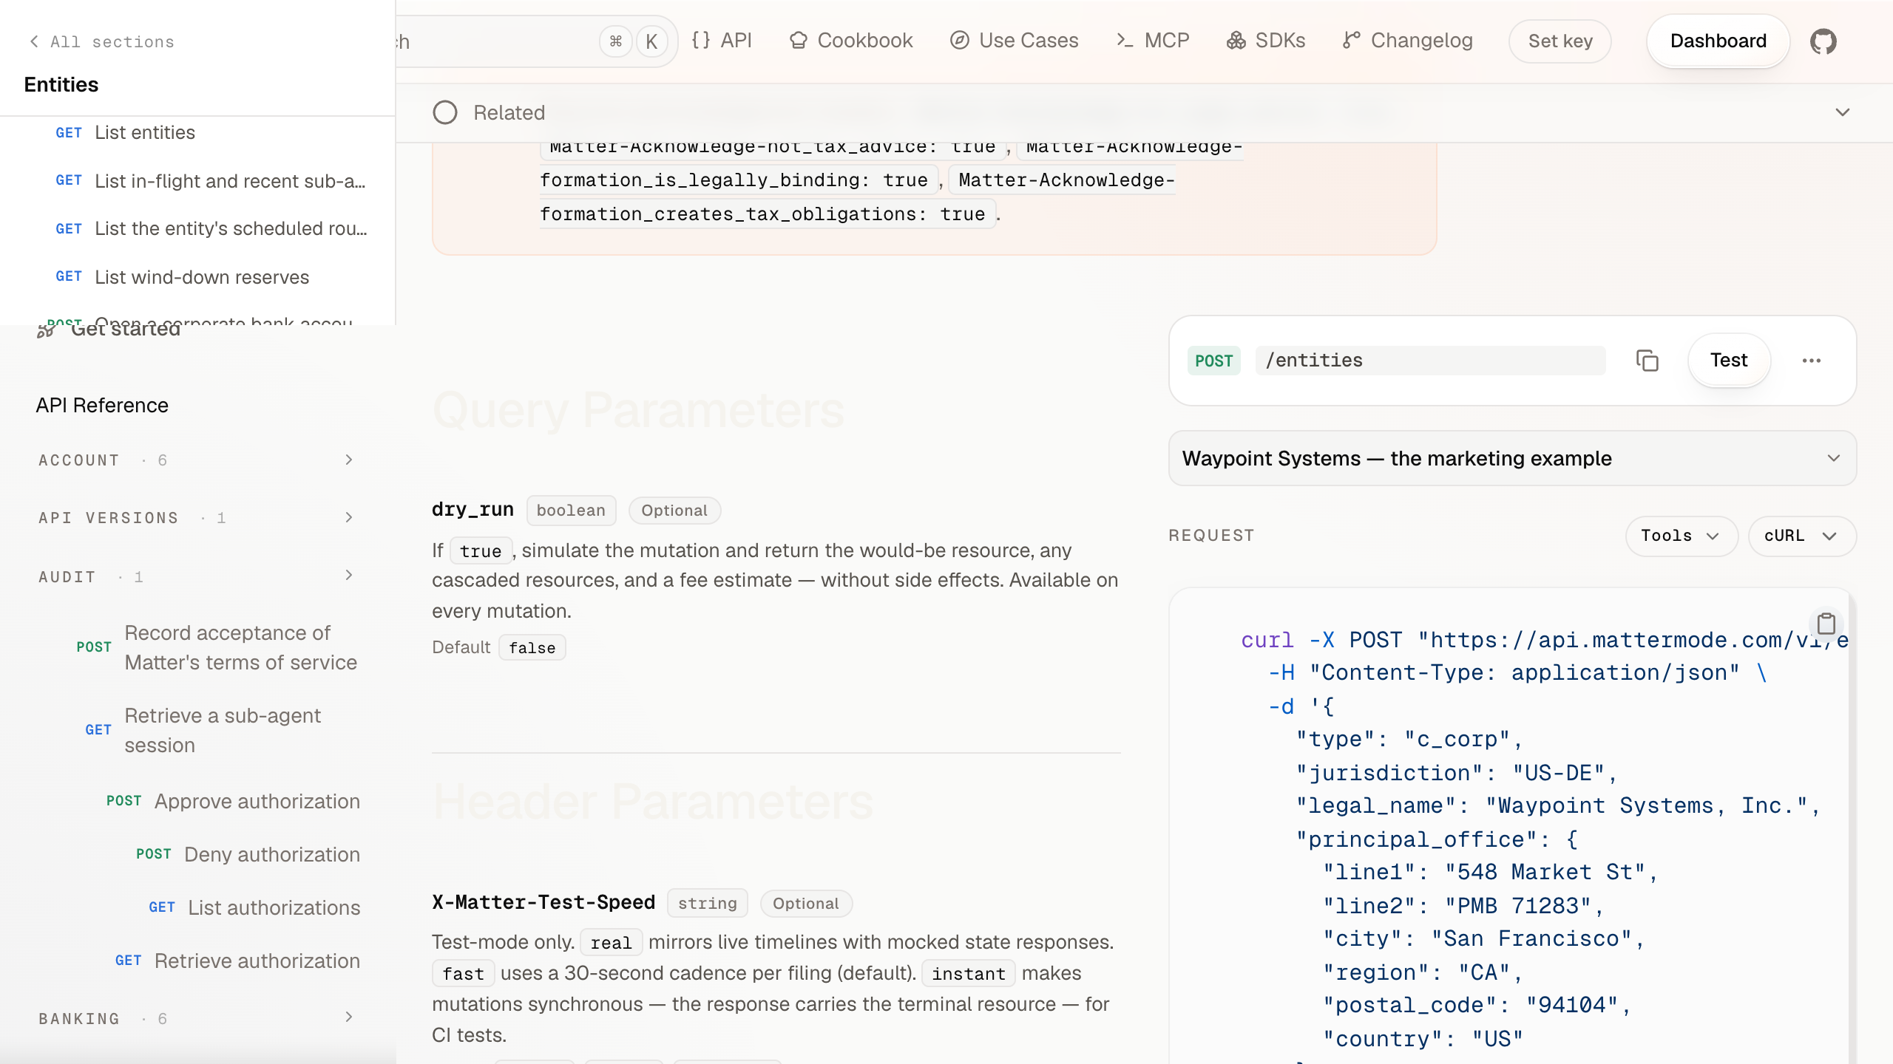The image size is (1893, 1064).
Task: Click the REQUEST label
Action: point(1211,535)
